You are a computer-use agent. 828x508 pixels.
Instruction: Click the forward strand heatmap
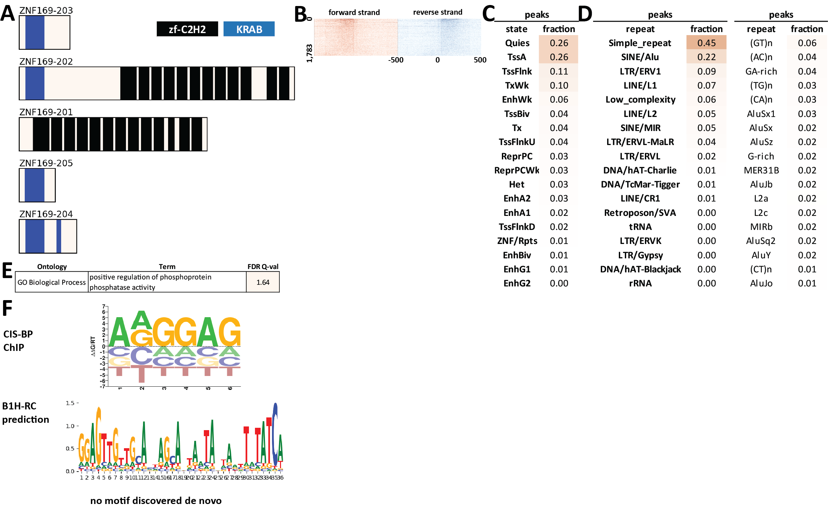click(356, 37)
